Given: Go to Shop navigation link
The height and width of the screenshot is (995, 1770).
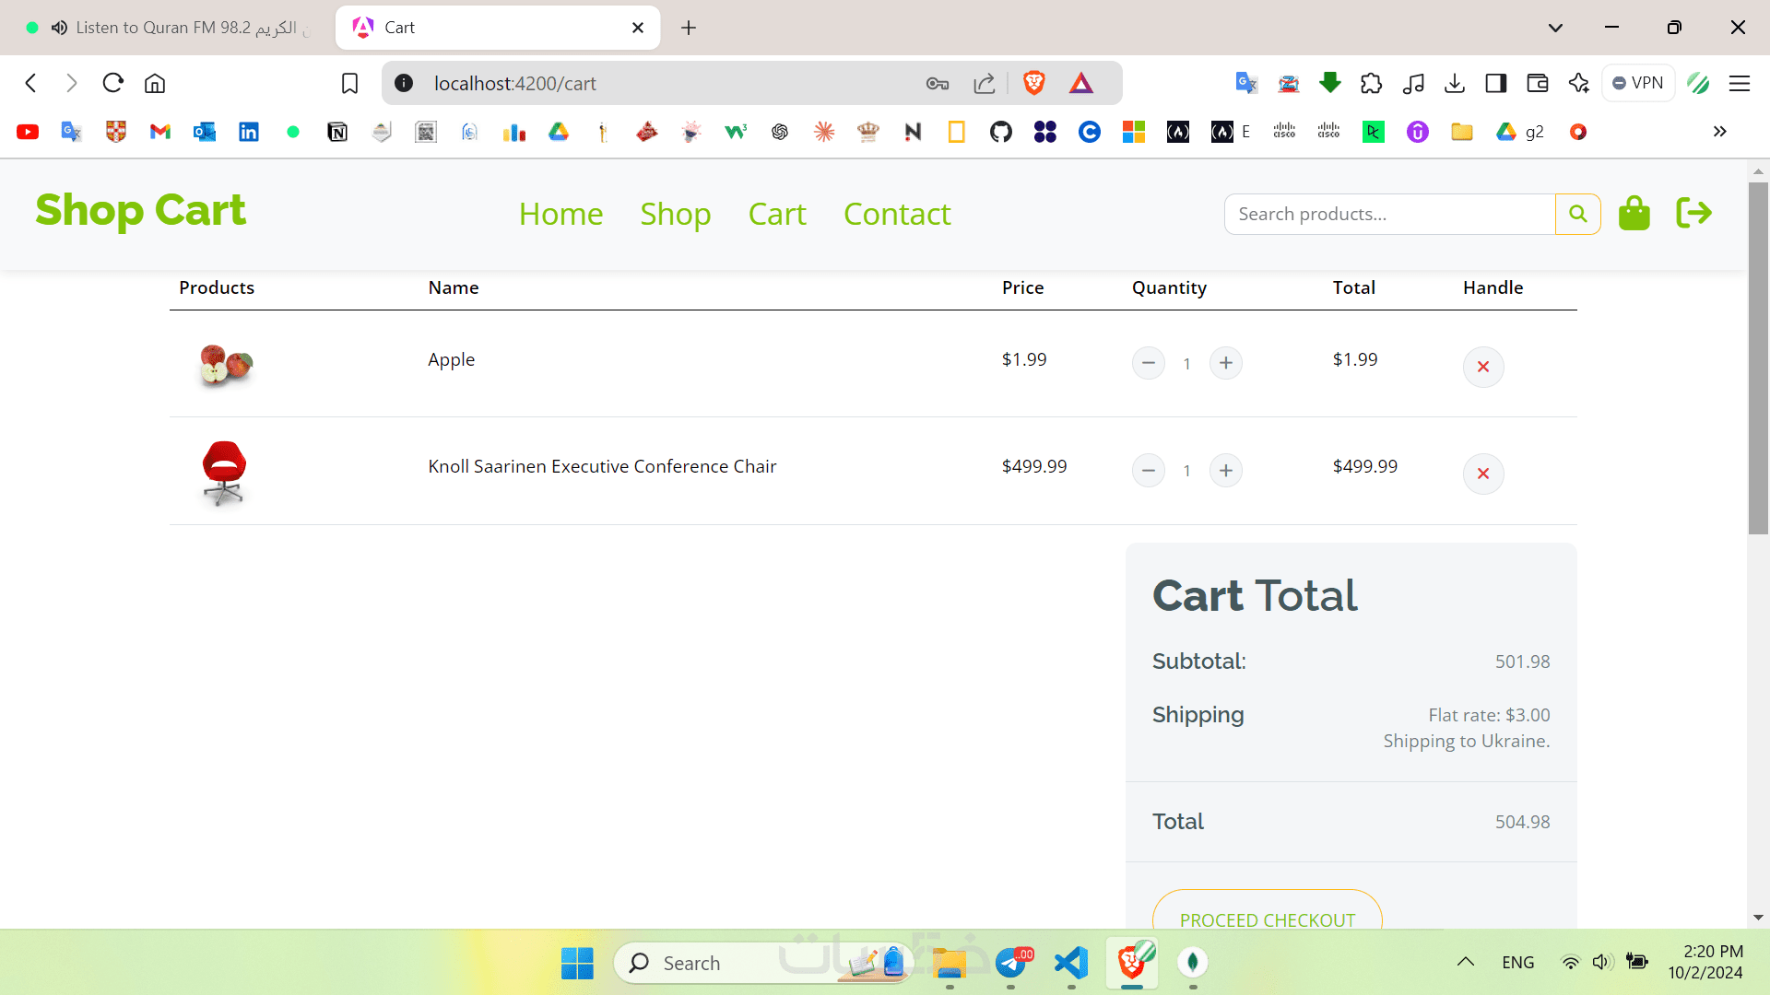Looking at the screenshot, I should (x=675, y=214).
